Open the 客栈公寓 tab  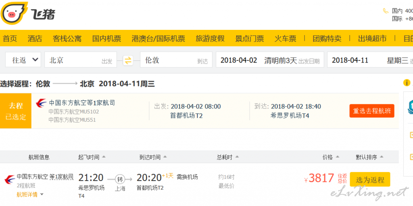tap(67, 38)
